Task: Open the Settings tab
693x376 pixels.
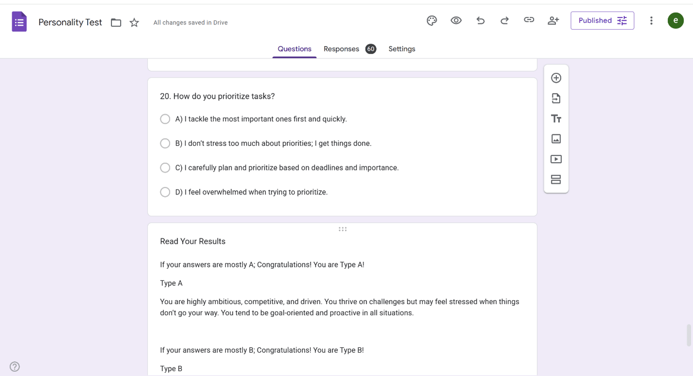Action: click(x=402, y=49)
